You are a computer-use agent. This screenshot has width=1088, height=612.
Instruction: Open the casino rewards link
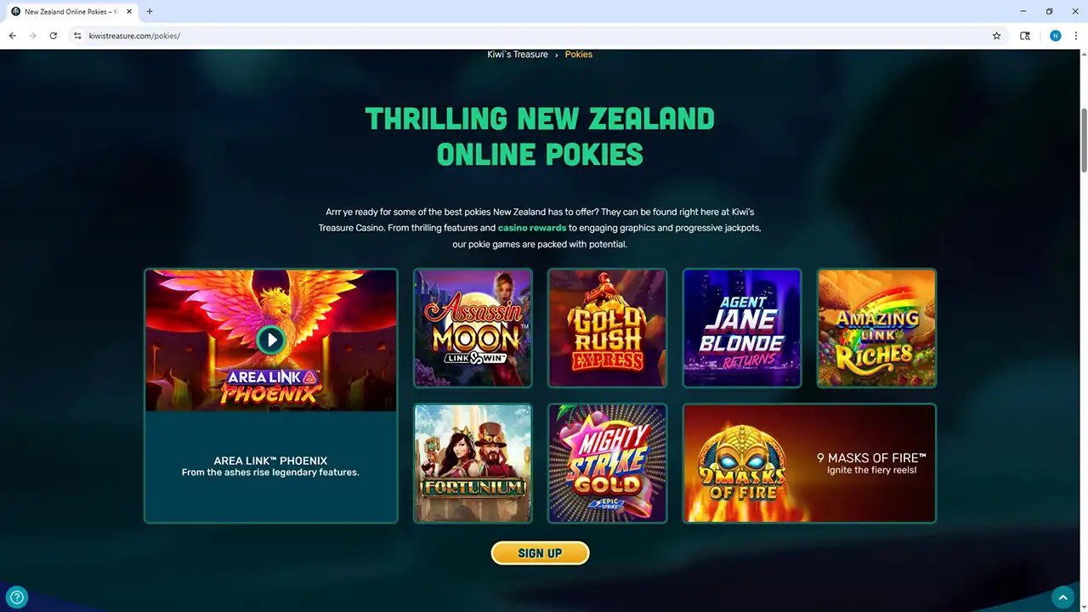pos(532,228)
